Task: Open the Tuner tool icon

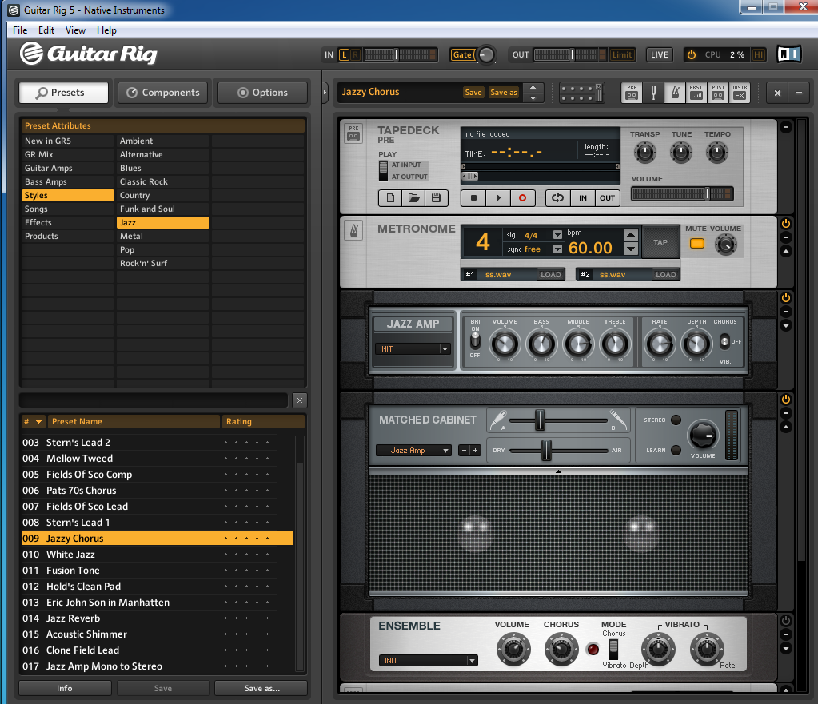Action: pyautogui.click(x=653, y=93)
